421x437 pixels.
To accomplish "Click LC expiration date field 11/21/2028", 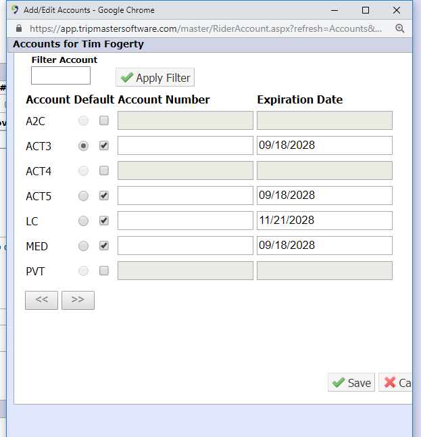I will pos(324,221).
